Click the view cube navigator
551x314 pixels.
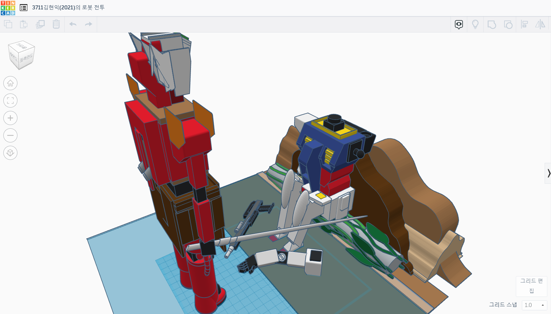[x=21, y=55]
